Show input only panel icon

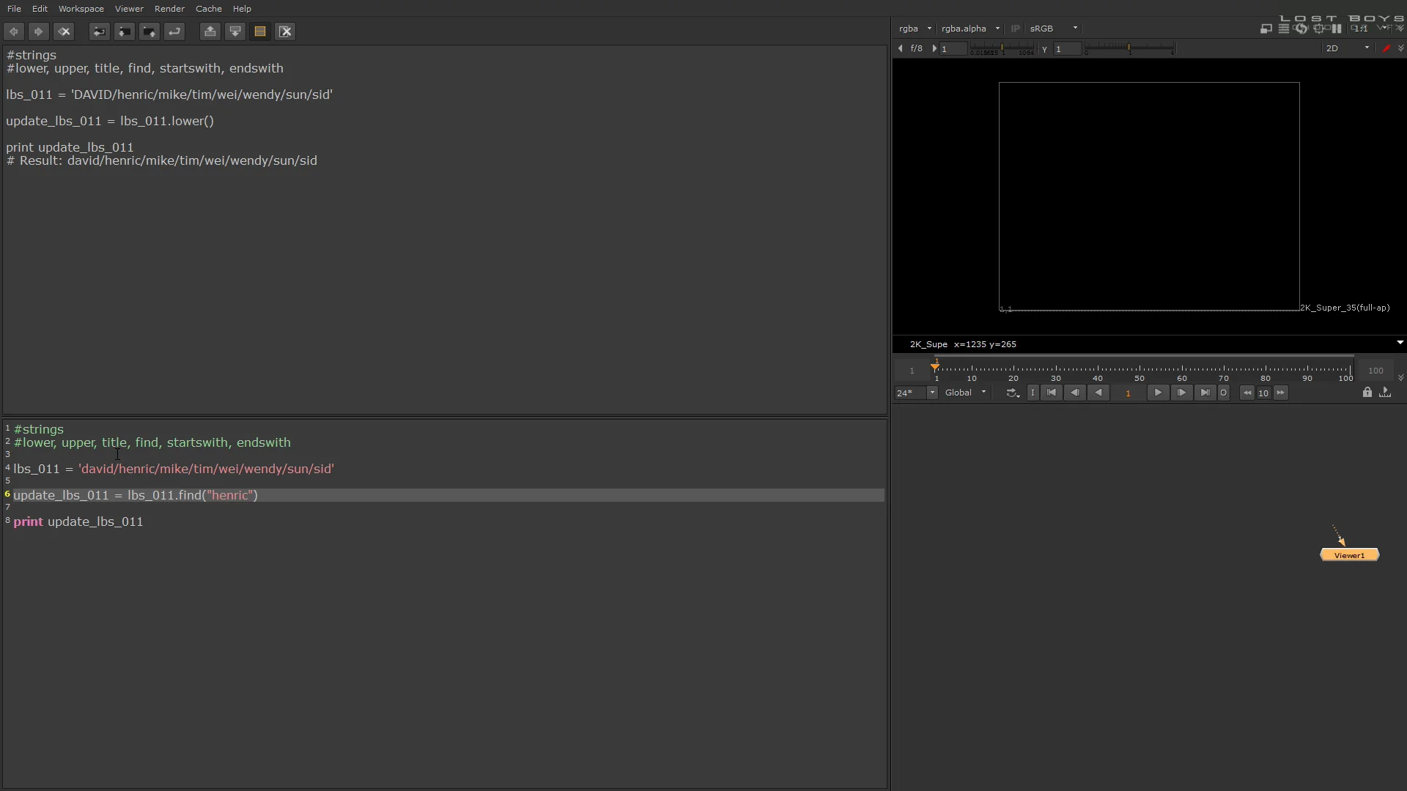[210, 31]
